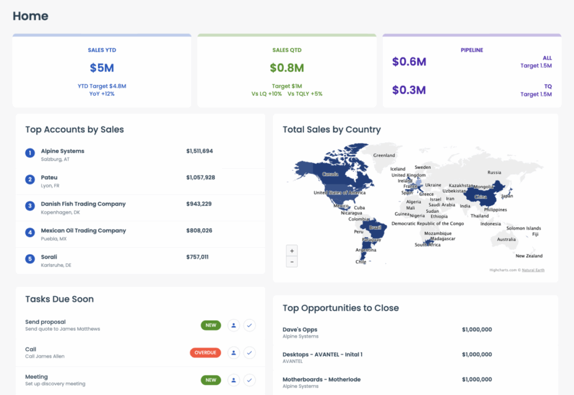Click the YoY +12% text
The height and width of the screenshot is (395, 574).
(x=102, y=94)
